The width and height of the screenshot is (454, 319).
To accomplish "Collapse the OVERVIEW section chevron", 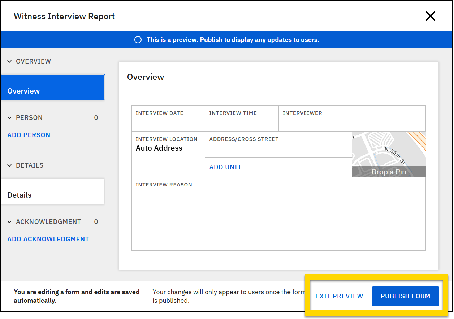I will pos(10,61).
